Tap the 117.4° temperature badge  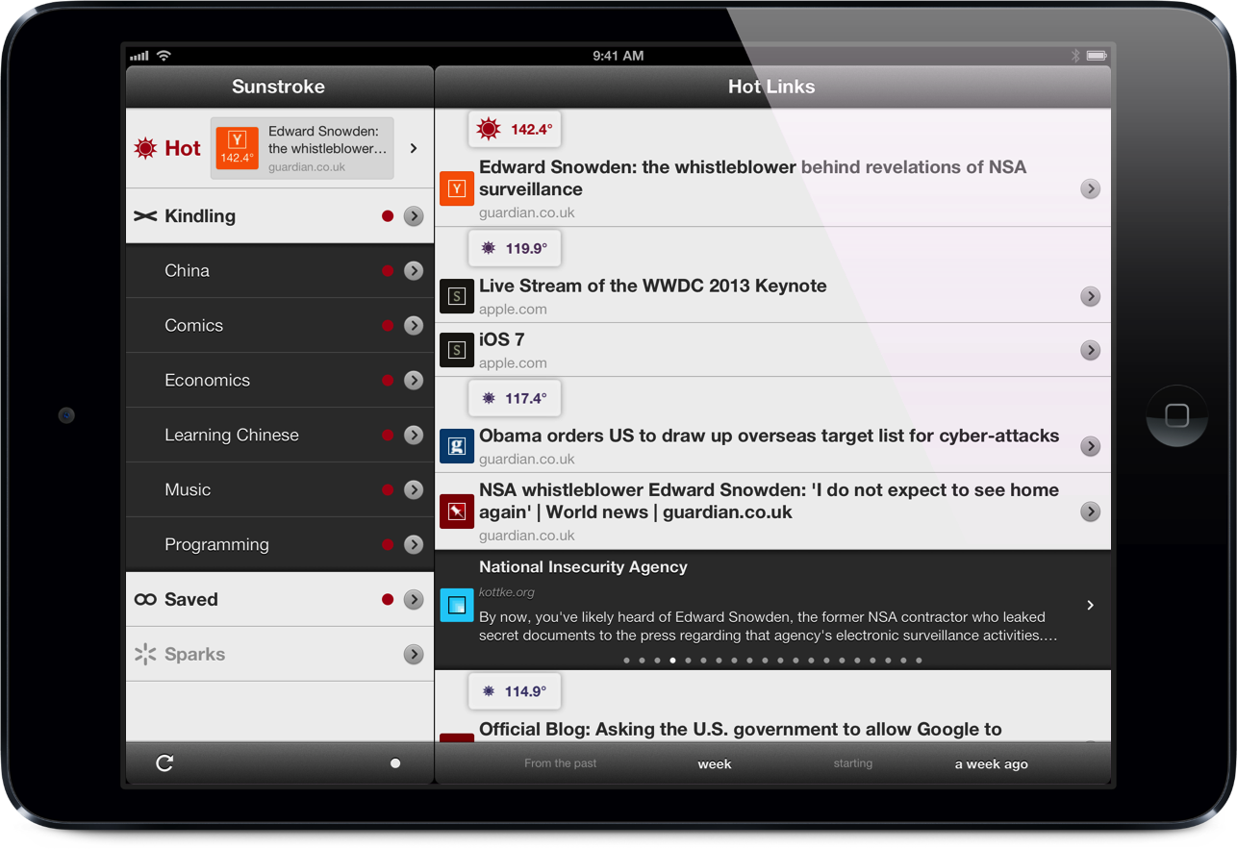[515, 398]
